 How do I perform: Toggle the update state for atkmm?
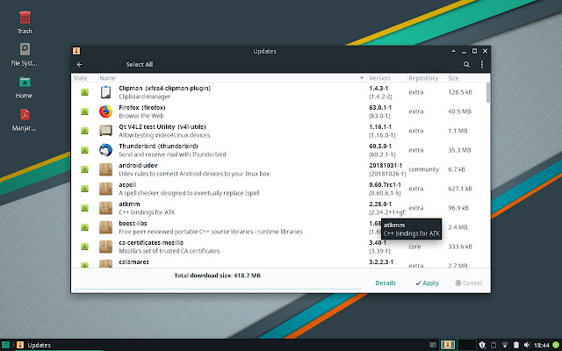[x=84, y=209]
